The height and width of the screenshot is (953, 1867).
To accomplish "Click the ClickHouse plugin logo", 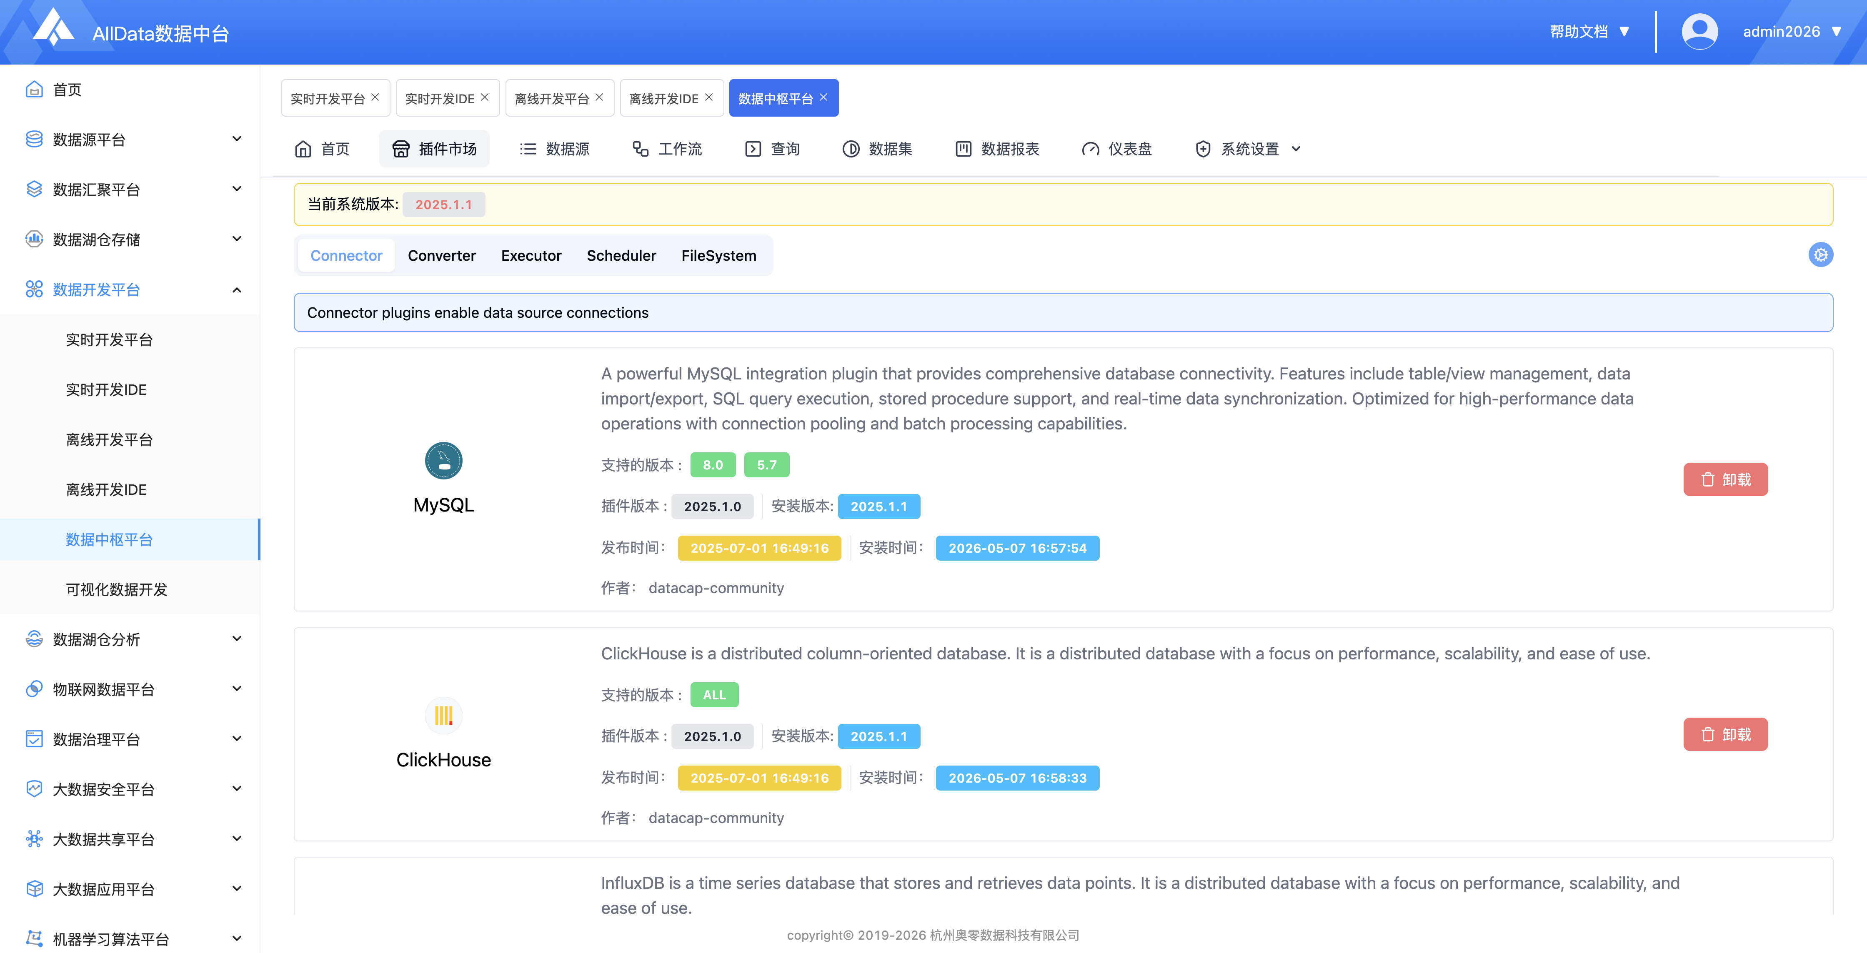I will point(443,716).
